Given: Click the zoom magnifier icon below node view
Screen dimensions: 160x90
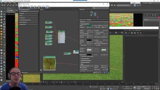Looking at the screenshot, I should [x=100, y=72].
